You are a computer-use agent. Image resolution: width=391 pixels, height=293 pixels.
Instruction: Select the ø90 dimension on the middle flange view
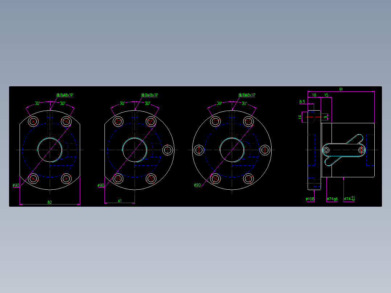(x=102, y=185)
